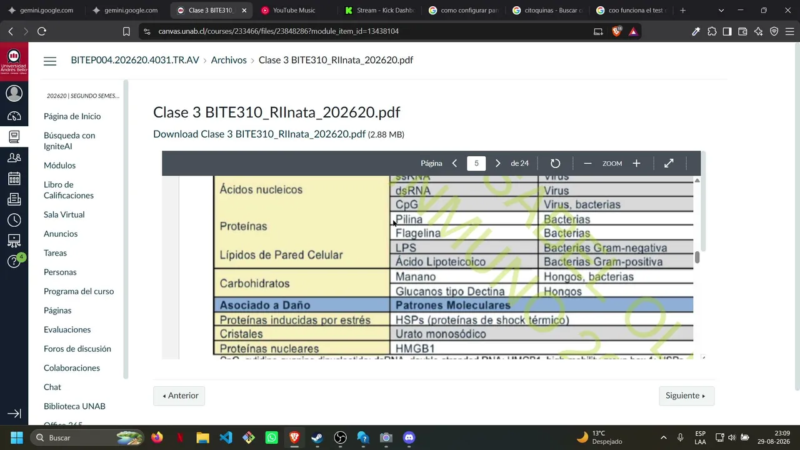This screenshot has height=450, width=800.
Task: Open Windows Start button
Action: 17,437
